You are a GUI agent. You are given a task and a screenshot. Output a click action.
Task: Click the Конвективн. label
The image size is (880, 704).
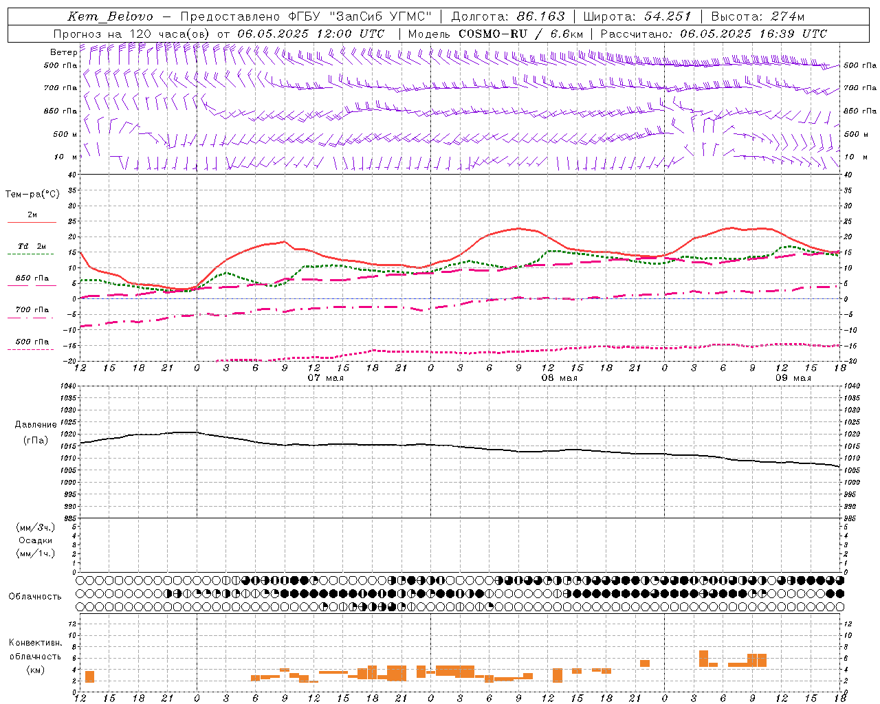[x=36, y=643]
